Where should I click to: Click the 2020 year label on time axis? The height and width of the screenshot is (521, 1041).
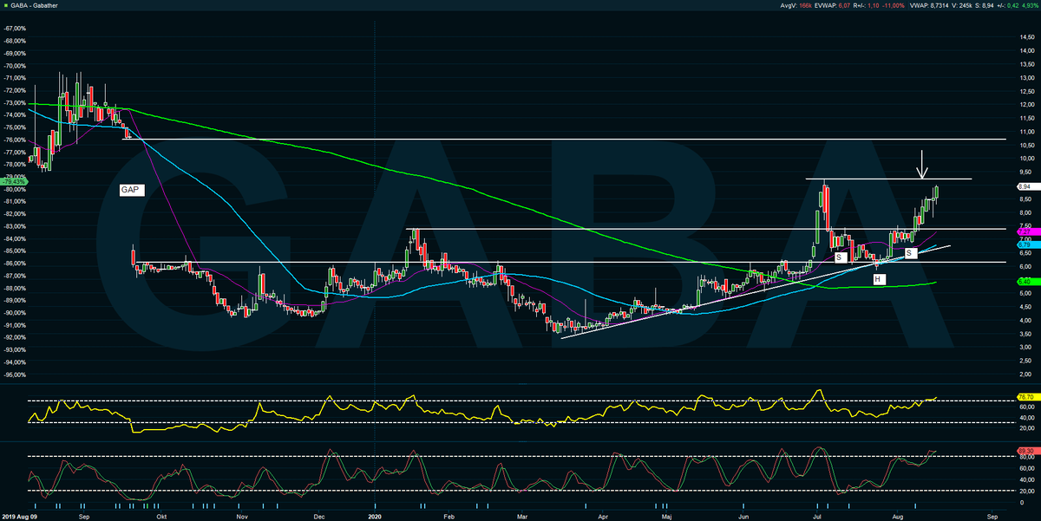pyautogui.click(x=374, y=515)
